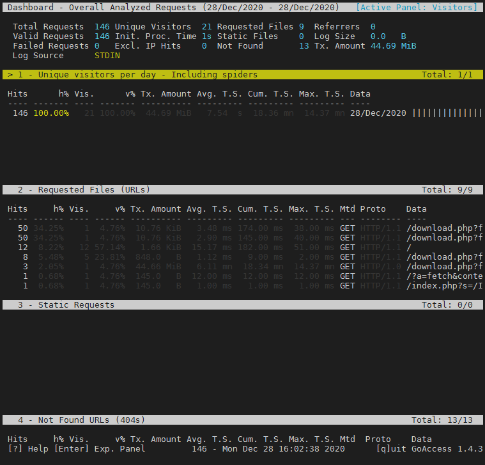Image resolution: width=485 pixels, height=465 pixels.
Task: Click the 'Data' column header in Not Found URLs
Action: (x=421, y=439)
